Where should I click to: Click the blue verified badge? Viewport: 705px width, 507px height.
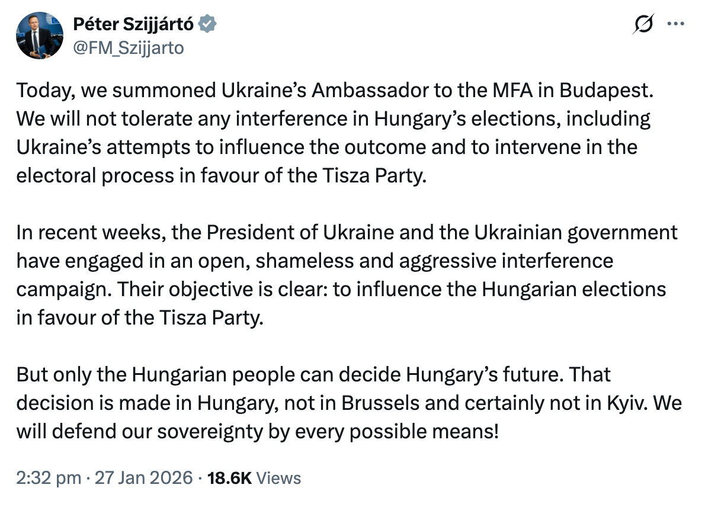209,24
